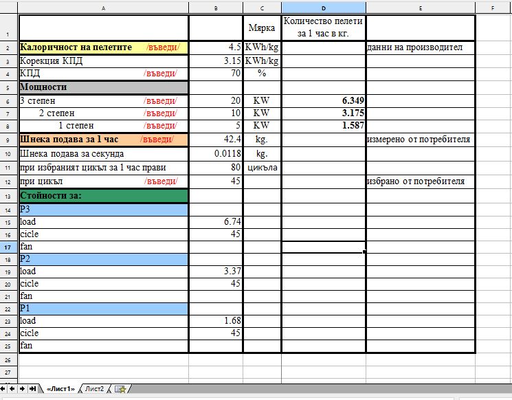
Task: Click the cell with cycle value 80
Action: pyautogui.click(x=216, y=167)
